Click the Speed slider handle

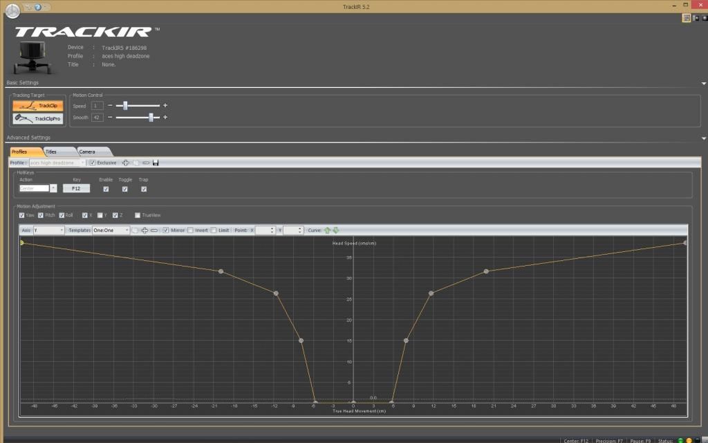(126, 105)
